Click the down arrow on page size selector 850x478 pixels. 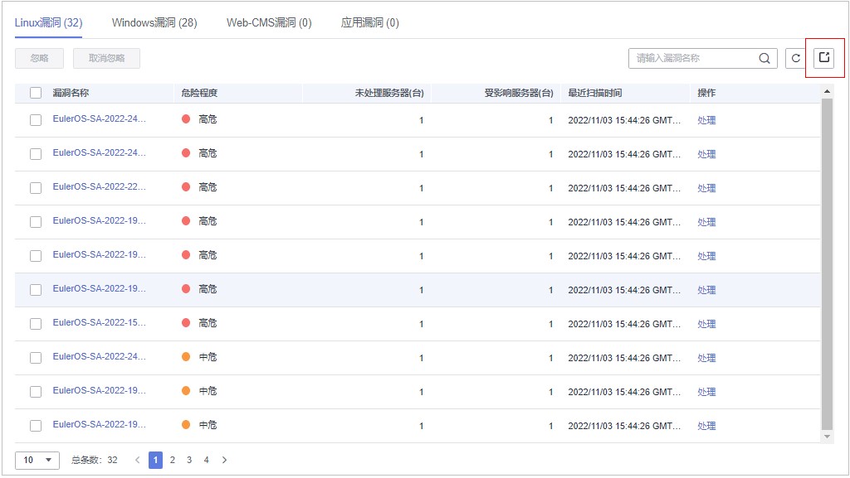click(47, 460)
